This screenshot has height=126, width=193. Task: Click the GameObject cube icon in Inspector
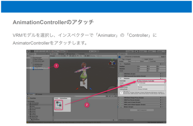(119, 57)
